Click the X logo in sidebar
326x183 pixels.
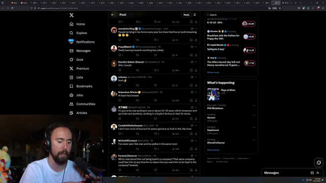tap(71, 15)
